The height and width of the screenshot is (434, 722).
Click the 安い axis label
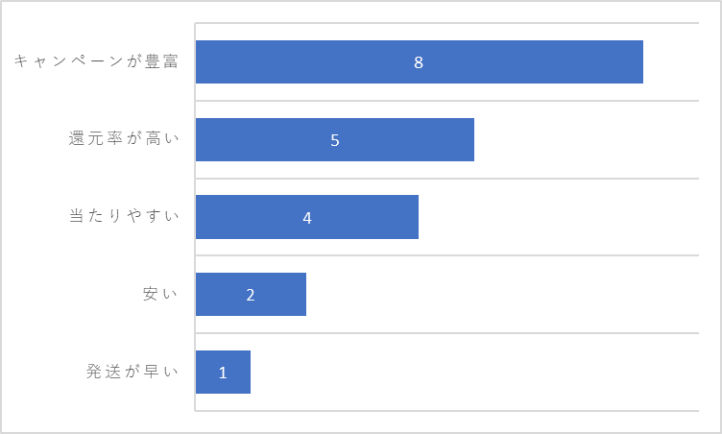coord(160,294)
